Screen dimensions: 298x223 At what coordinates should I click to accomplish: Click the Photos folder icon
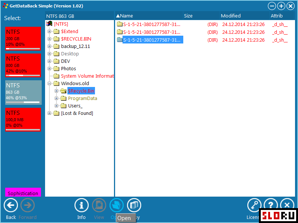pyautogui.click(x=57, y=69)
